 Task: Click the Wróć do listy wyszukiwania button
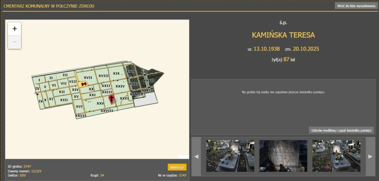point(356,6)
